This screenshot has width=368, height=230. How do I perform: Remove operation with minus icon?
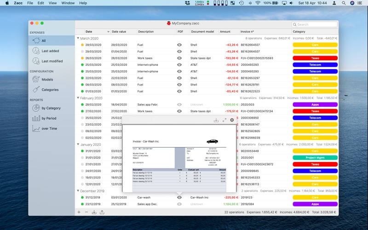(86, 212)
